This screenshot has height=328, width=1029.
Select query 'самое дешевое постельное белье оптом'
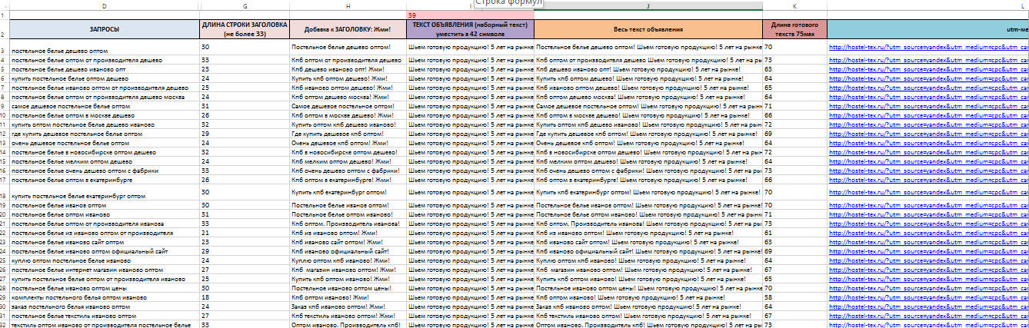coord(104,105)
